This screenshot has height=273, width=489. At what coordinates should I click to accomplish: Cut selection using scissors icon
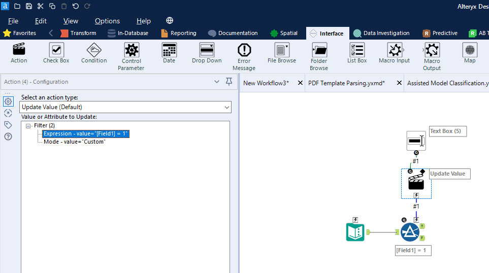(x=40, y=6)
